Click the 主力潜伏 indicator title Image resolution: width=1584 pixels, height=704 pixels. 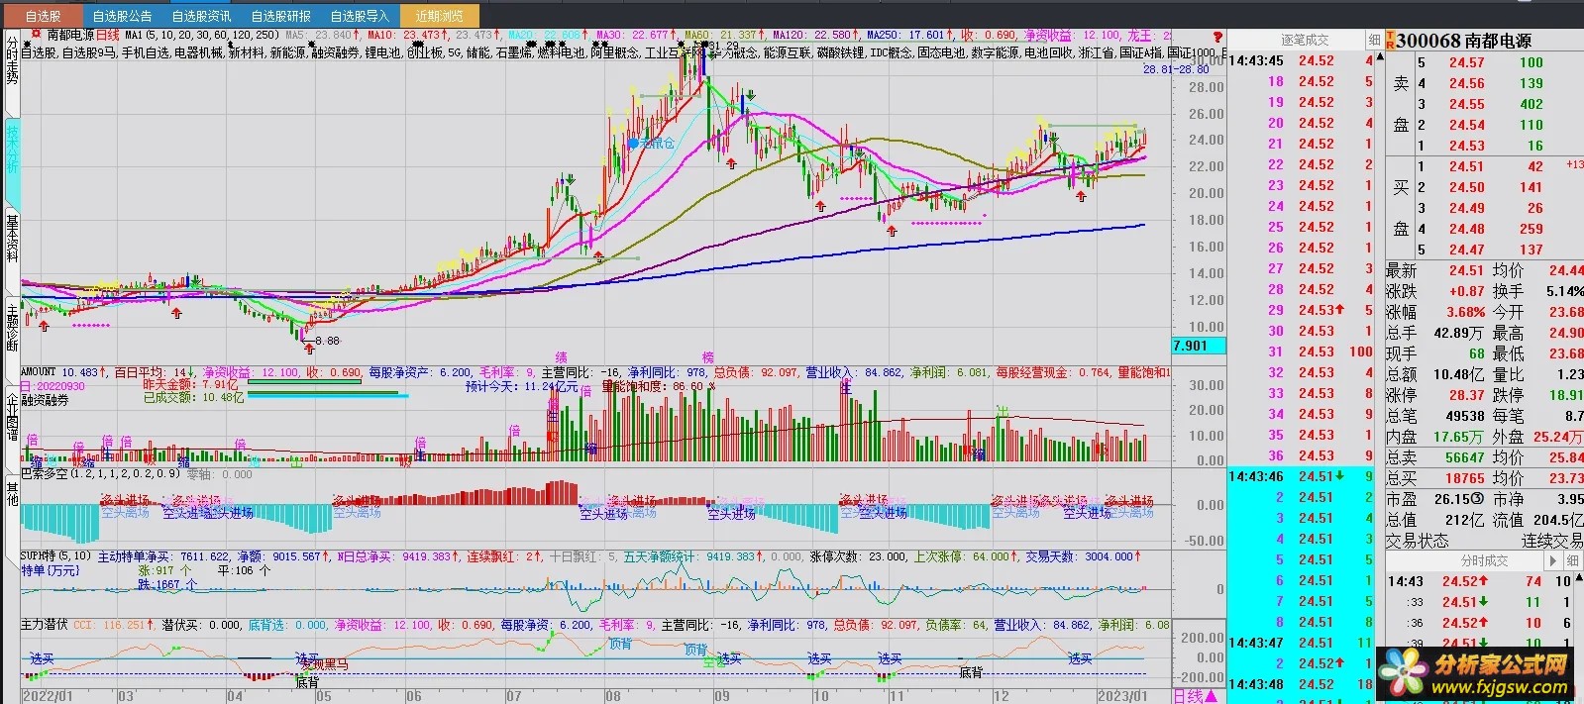point(45,625)
